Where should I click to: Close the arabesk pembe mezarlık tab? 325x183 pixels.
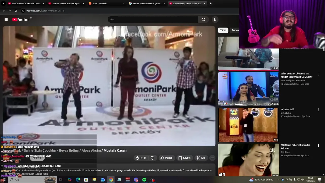(x=84, y=4)
